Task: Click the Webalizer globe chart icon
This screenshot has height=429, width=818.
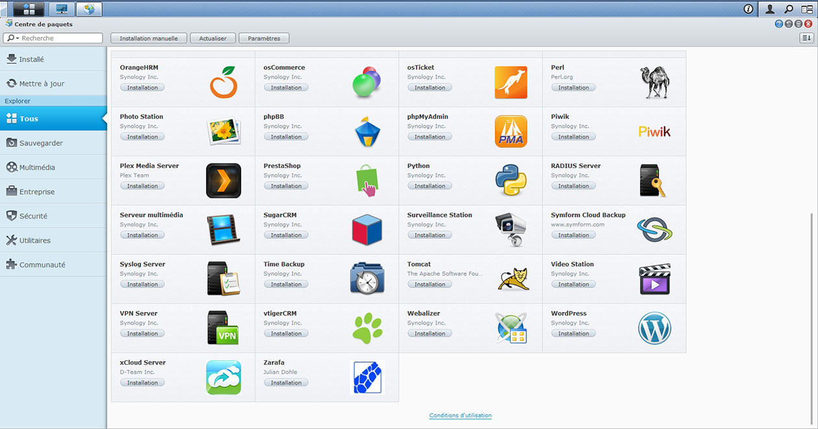Action: [x=511, y=328]
